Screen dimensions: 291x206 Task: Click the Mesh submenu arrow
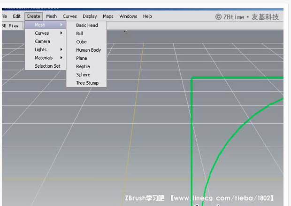tap(61, 25)
